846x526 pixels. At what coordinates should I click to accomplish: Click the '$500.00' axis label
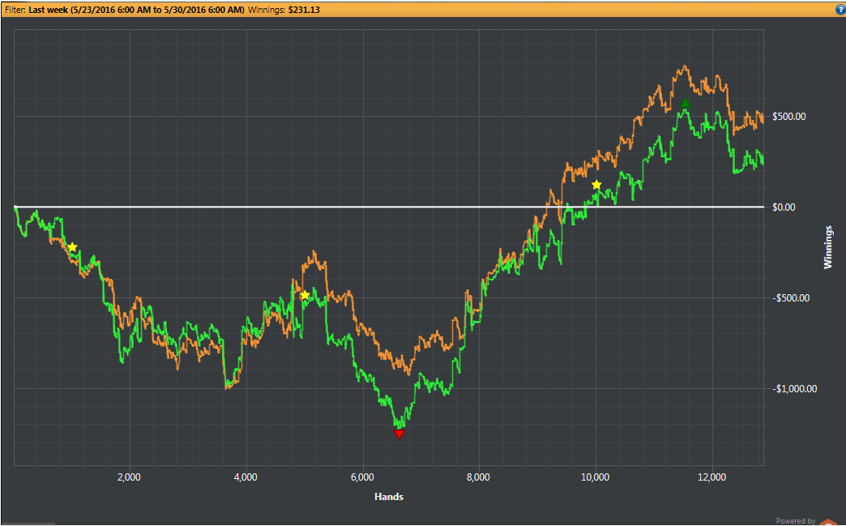click(x=789, y=117)
